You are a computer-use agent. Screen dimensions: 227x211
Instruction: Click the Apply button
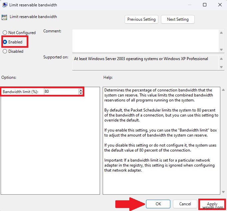coord(212,204)
